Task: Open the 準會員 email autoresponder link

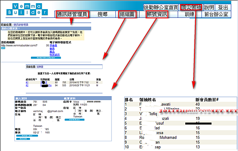Action: [54, 46]
